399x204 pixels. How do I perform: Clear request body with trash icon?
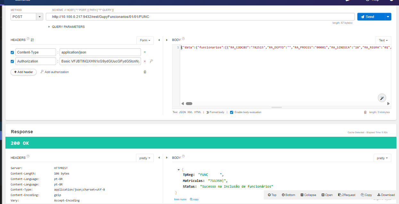pyautogui.click(x=365, y=112)
